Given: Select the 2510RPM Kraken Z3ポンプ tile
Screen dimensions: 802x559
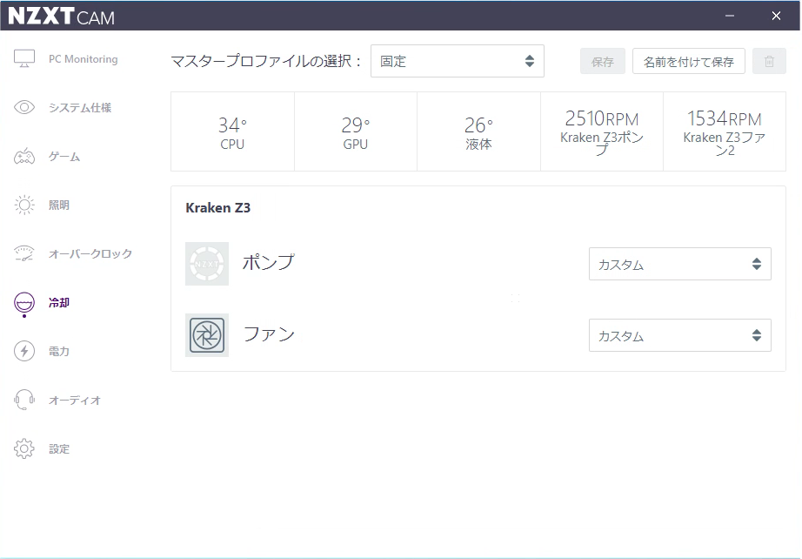Looking at the screenshot, I should click(x=602, y=131).
